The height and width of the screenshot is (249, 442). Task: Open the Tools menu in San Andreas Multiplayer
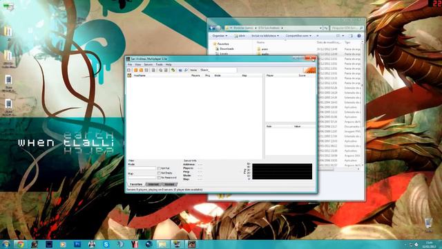(160, 64)
